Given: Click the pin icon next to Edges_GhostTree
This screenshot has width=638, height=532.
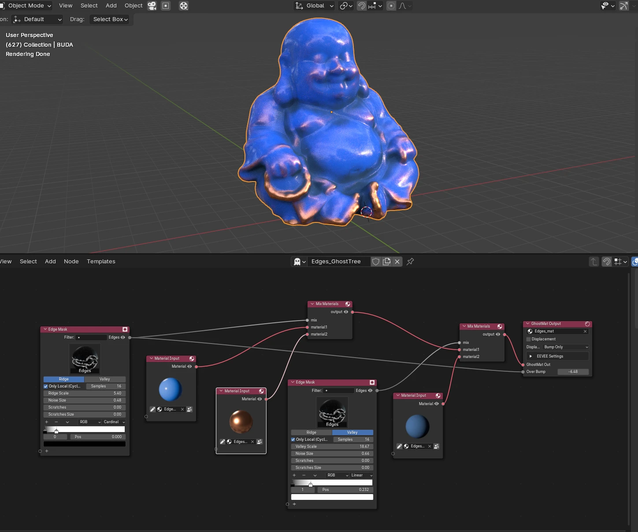Looking at the screenshot, I should 410,262.
